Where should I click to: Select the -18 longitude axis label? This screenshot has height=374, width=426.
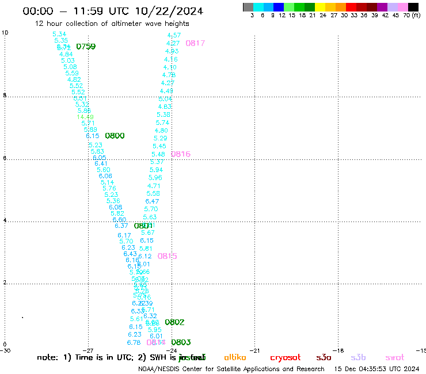(338, 350)
